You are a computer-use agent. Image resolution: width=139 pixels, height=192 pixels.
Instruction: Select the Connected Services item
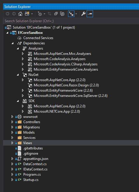tap(38, 38)
